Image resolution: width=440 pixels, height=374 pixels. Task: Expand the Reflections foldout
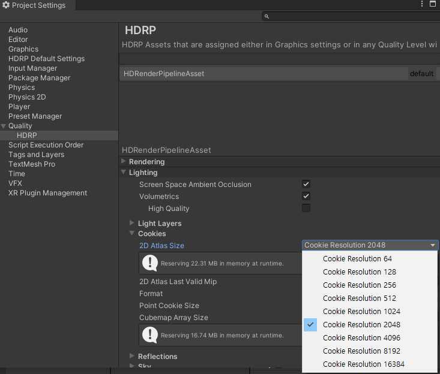pyautogui.click(x=132, y=356)
